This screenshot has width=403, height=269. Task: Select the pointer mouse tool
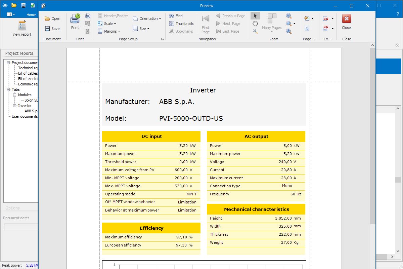255,16
